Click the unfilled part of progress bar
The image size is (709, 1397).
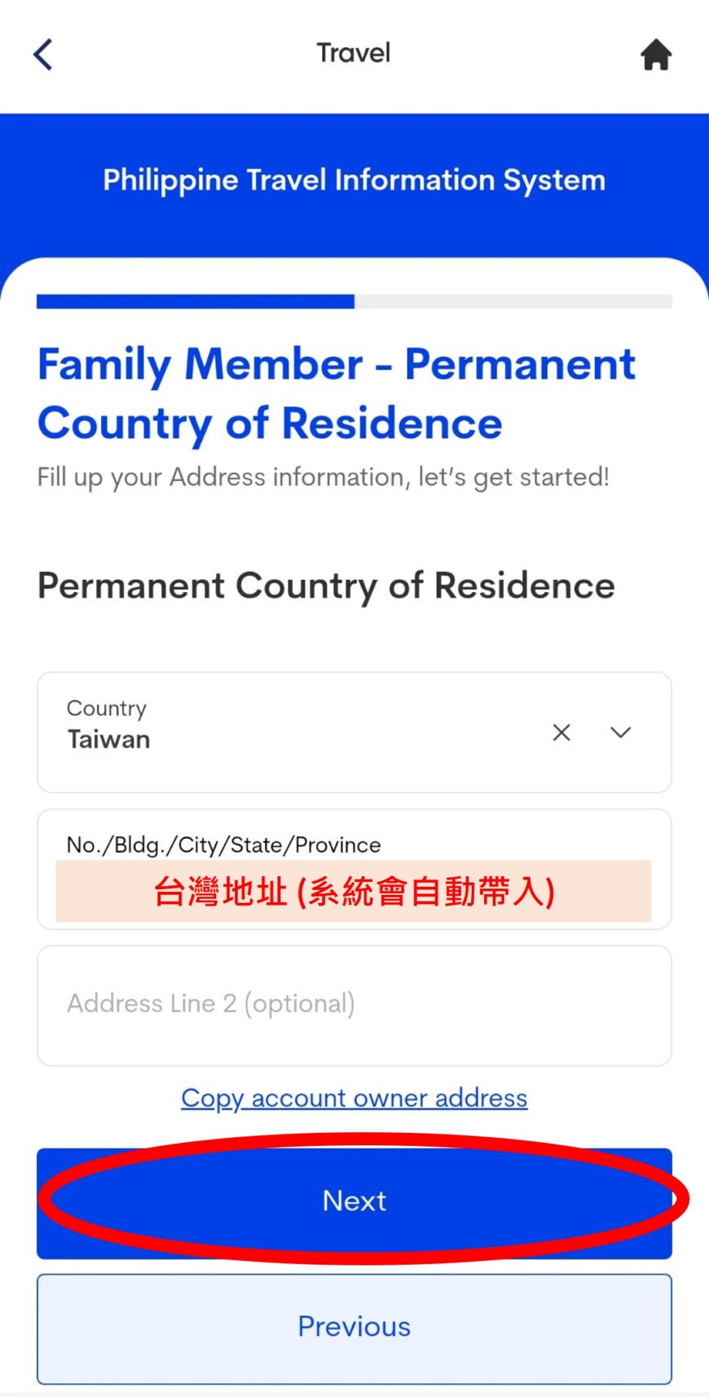(513, 302)
